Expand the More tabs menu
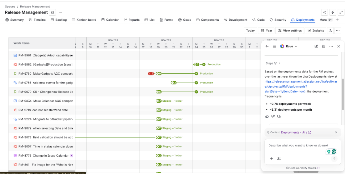Screen dimensions: 345x176 [x=326, y=20]
